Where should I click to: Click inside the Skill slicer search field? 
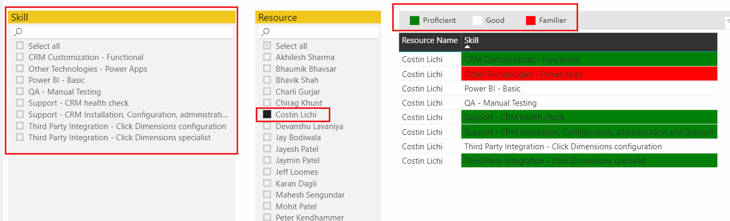[122, 32]
